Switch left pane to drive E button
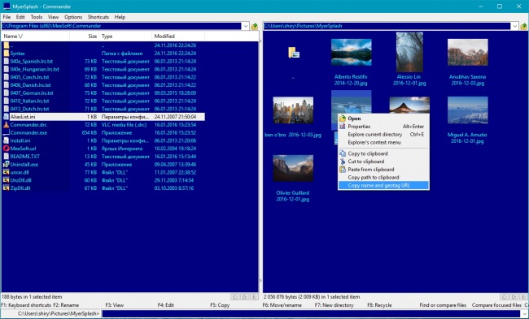529x319 pixels. point(254,297)
